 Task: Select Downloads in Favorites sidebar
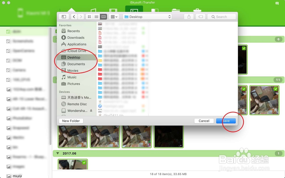[76, 38]
